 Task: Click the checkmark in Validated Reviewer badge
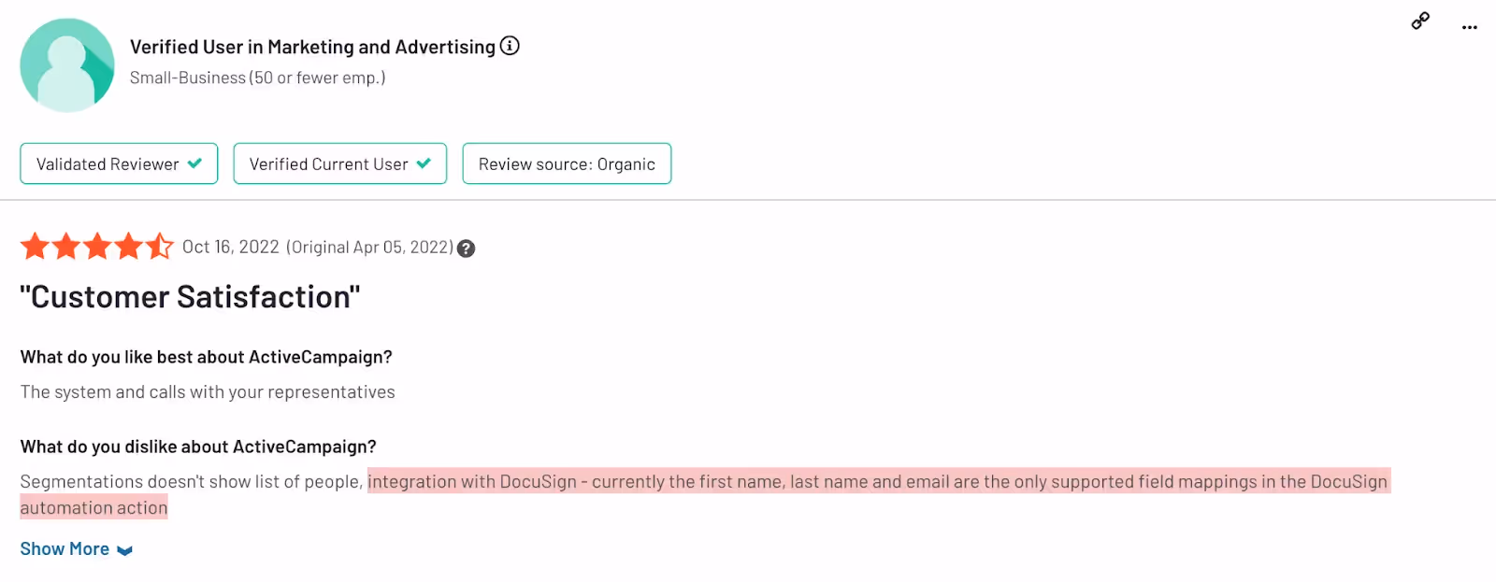click(x=194, y=163)
